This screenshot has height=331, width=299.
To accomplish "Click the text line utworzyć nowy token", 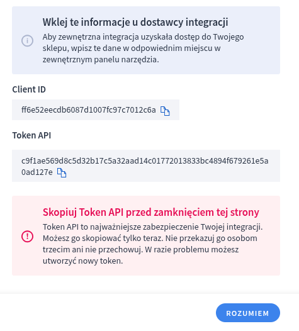I will pos(82,261).
